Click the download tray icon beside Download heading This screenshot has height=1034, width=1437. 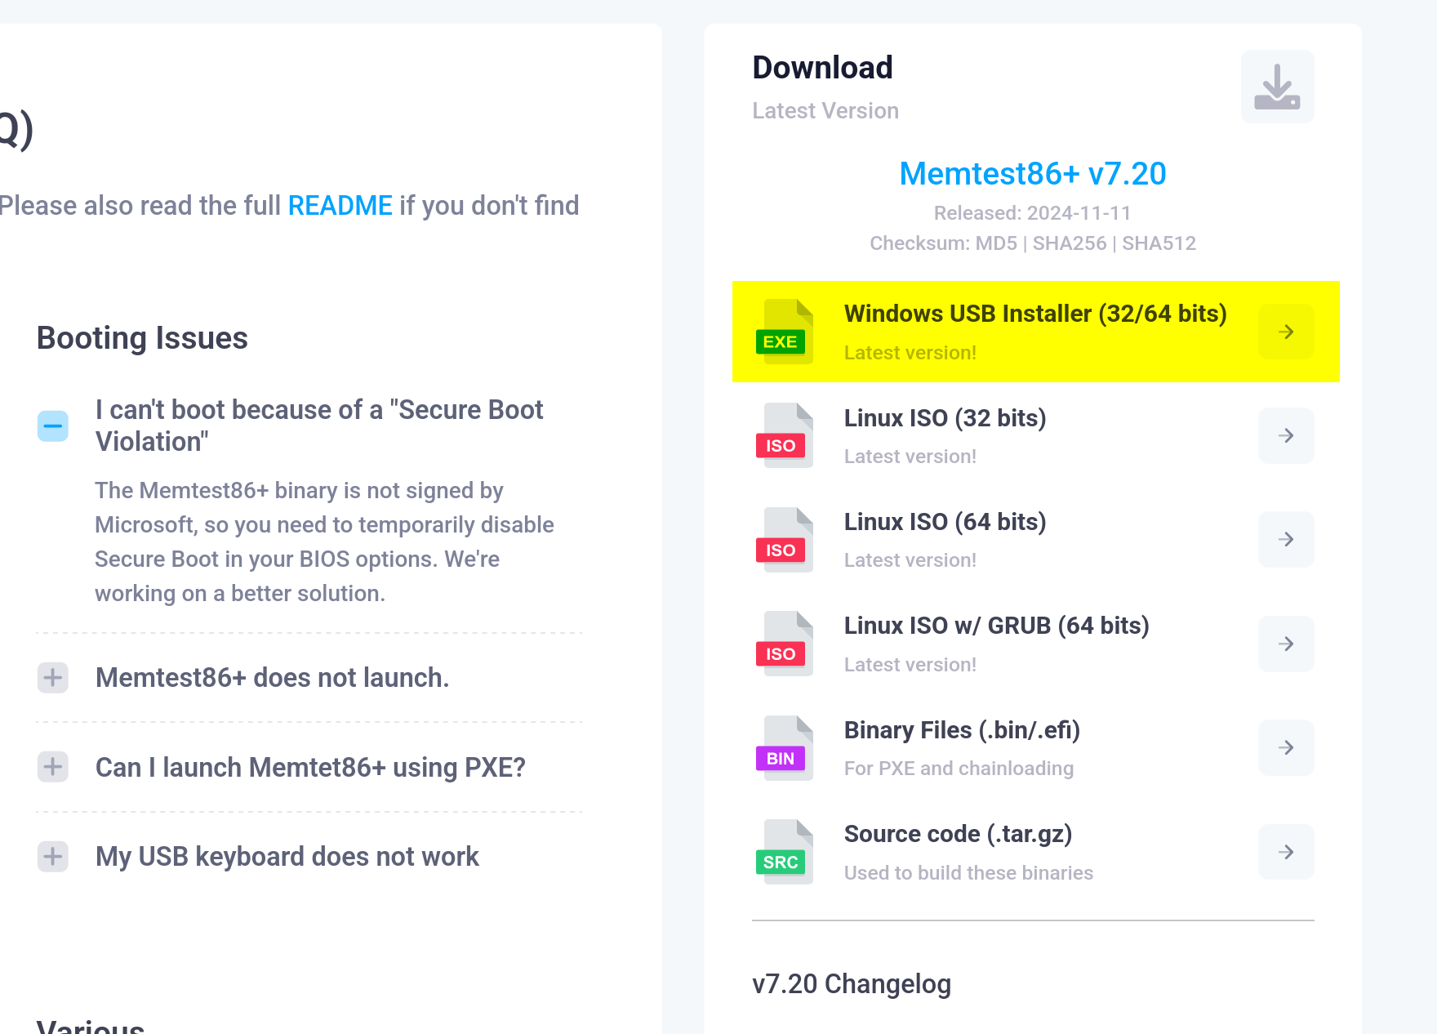[1277, 87]
